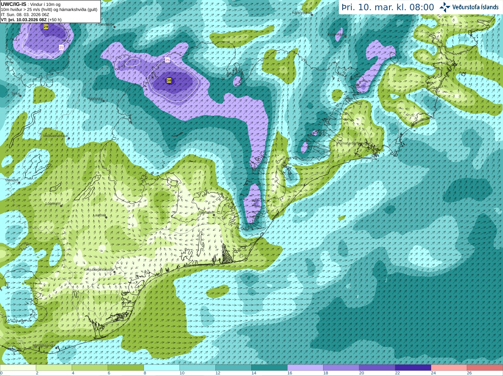Click the Eyjabakkar station label
The height and width of the screenshot is (376, 503).
pos(336,34)
